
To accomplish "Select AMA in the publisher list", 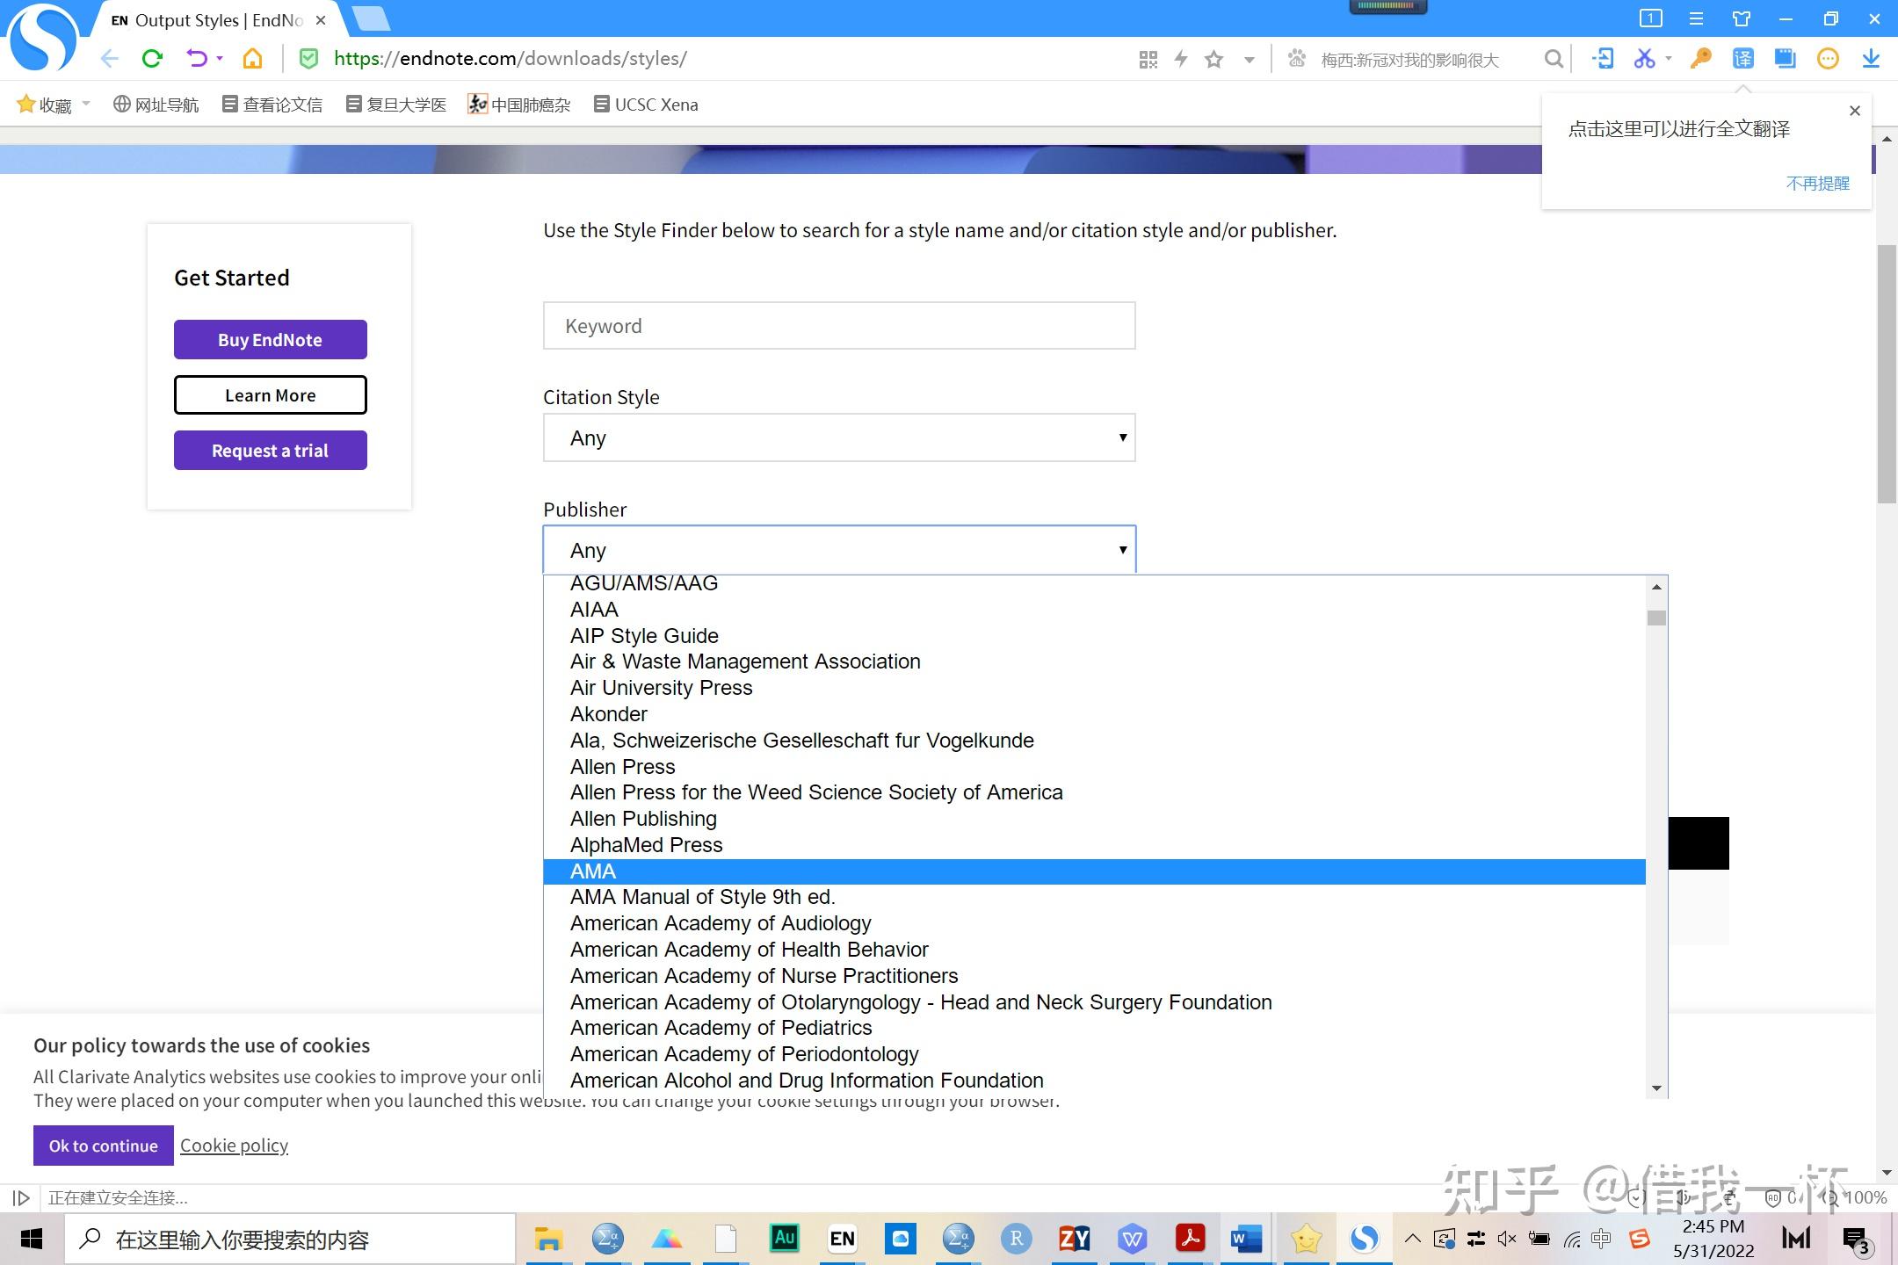I will [1094, 871].
